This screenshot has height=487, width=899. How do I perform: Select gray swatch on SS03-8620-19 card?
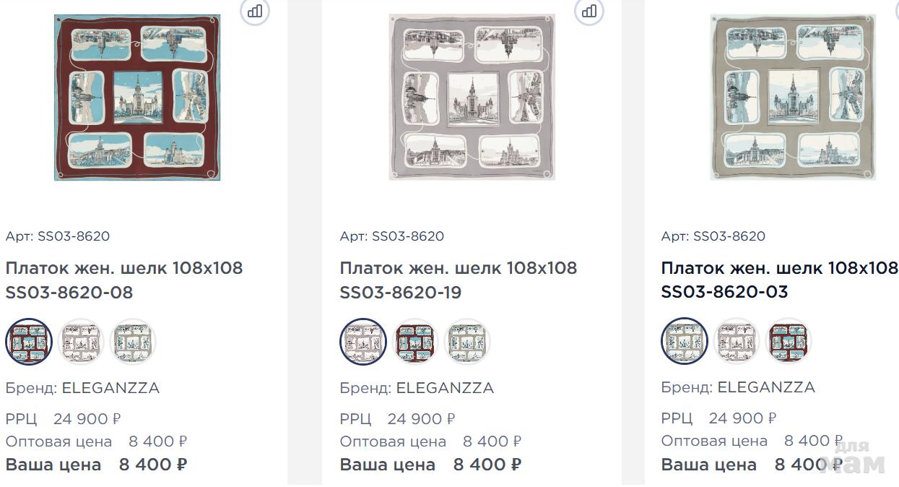coord(363,342)
